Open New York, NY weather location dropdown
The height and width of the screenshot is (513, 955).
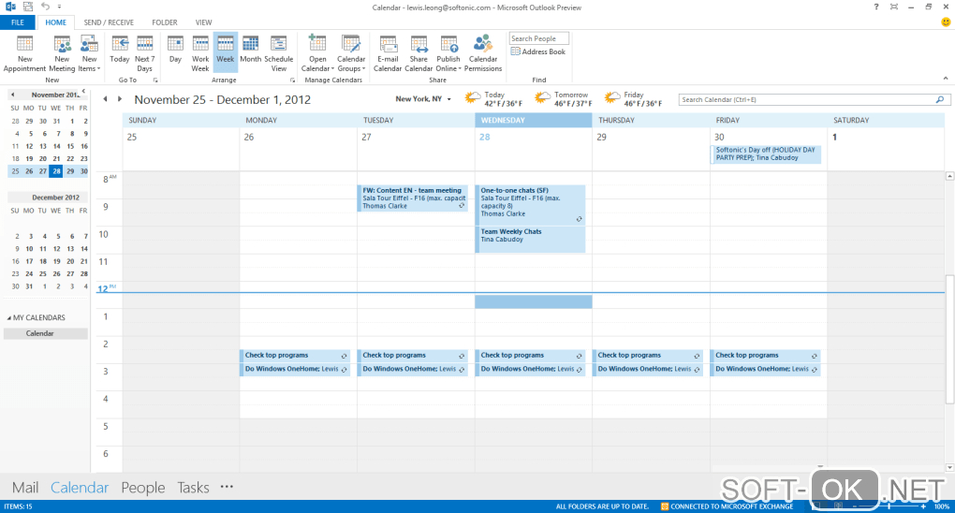423,98
